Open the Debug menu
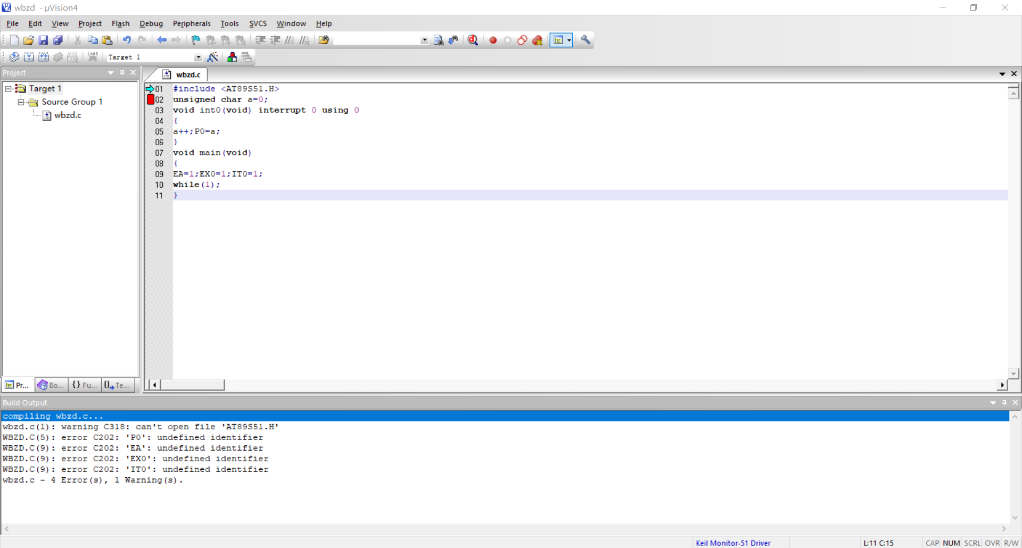The image size is (1022, 548). pyautogui.click(x=151, y=23)
